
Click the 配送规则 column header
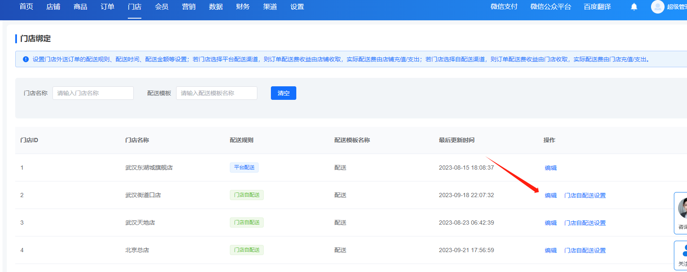[x=242, y=140]
